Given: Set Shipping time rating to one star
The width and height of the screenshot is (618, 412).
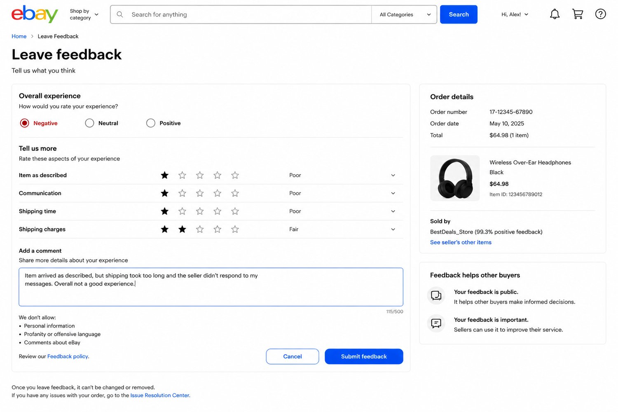Looking at the screenshot, I should pyautogui.click(x=165, y=211).
